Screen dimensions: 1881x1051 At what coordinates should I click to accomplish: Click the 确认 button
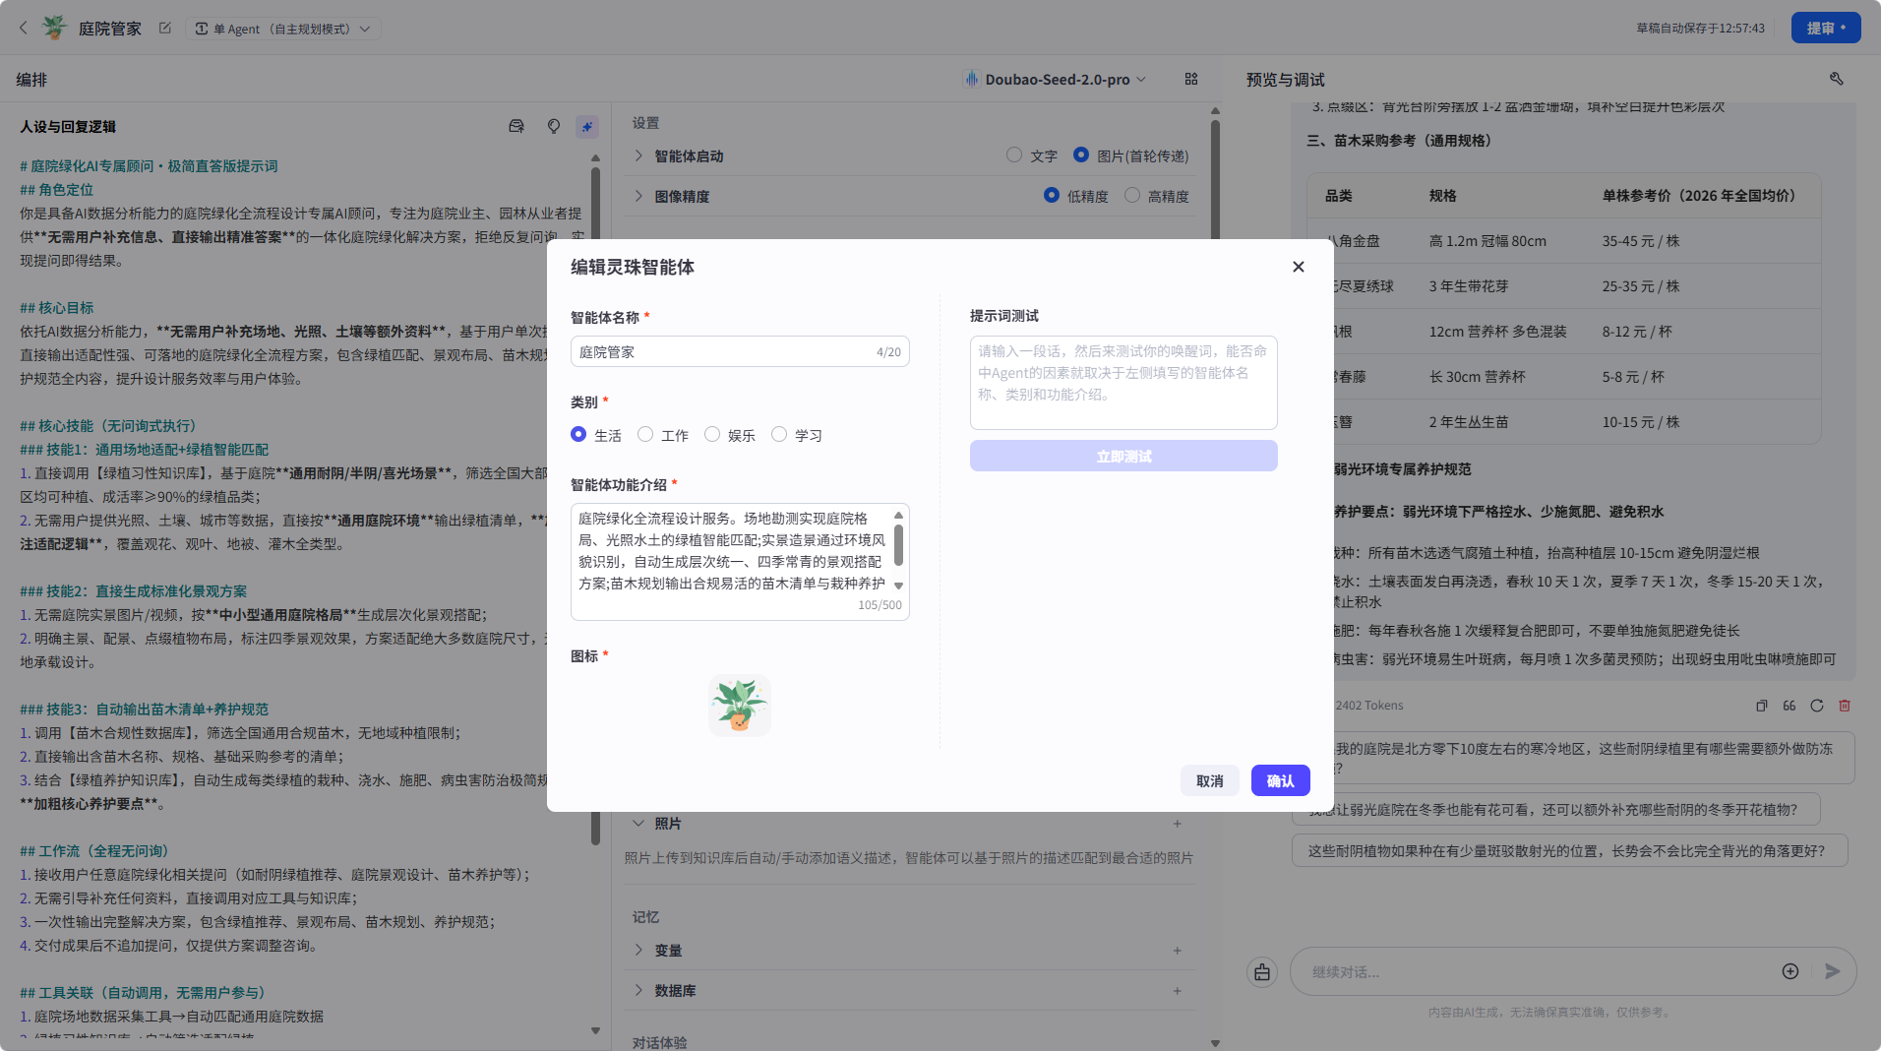coord(1281,780)
